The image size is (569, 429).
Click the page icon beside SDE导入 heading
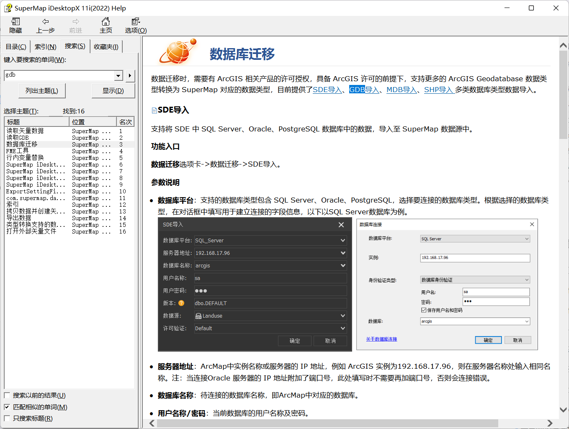[154, 110]
